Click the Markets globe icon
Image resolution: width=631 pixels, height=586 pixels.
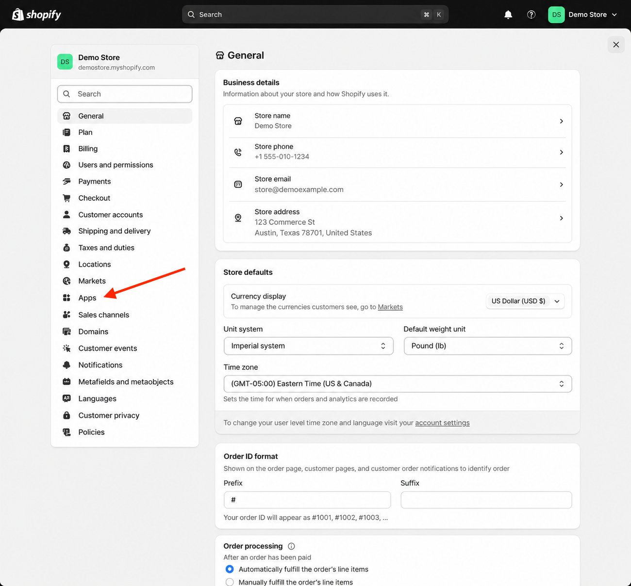pyautogui.click(x=66, y=281)
